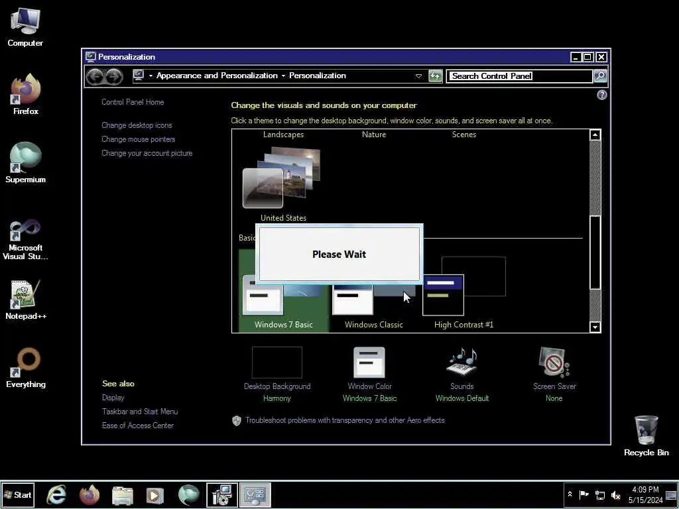This screenshot has width=679, height=509.
Task: Click the theme list scrollbar thumb
Action: point(595,252)
